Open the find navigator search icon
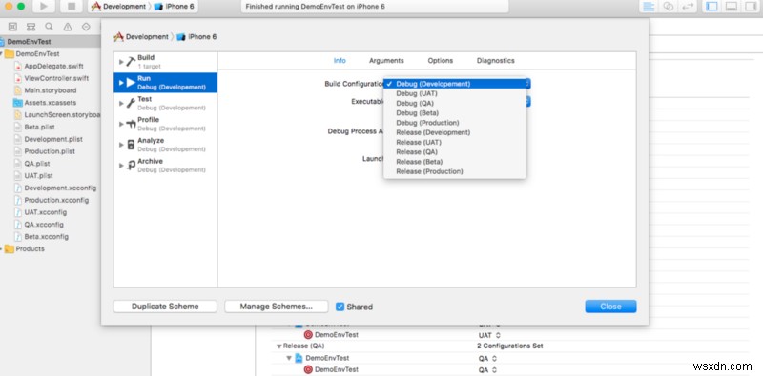Image resolution: width=763 pixels, height=376 pixels. 50,27
